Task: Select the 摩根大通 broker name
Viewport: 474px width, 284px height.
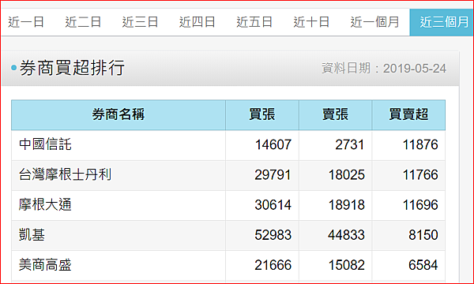Action: (45, 205)
